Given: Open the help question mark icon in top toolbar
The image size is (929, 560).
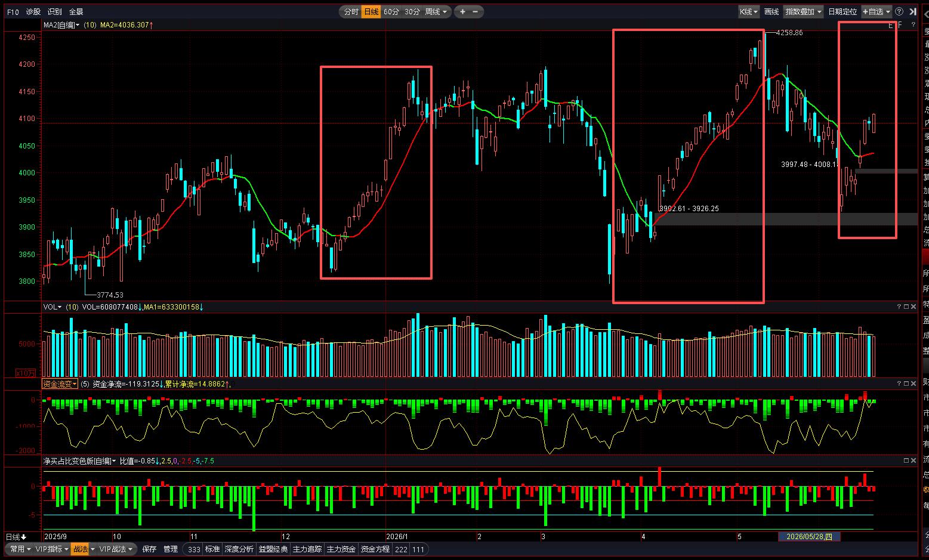Looking at the screenshot, I should pos(899,12).
